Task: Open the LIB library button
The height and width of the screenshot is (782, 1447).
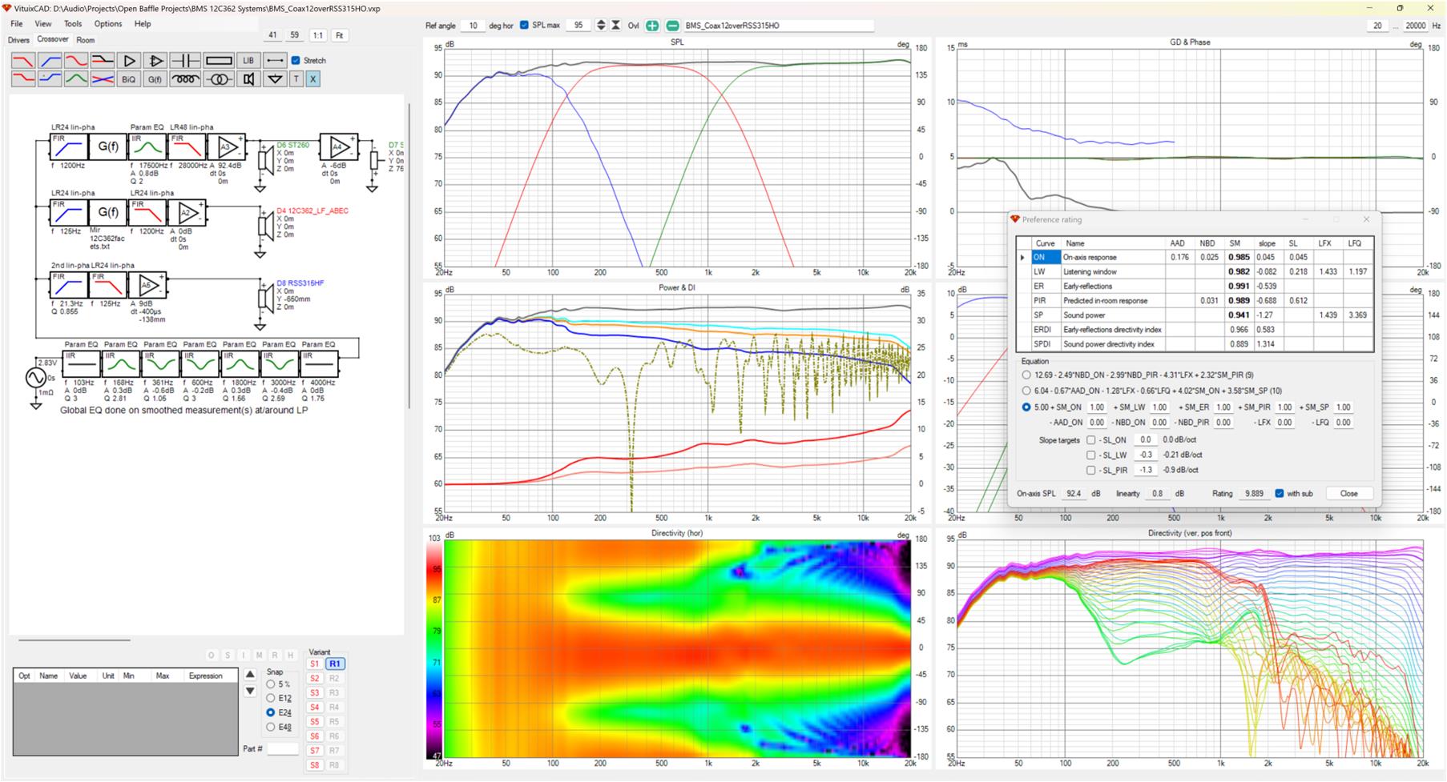Action: tap(248, 61)
